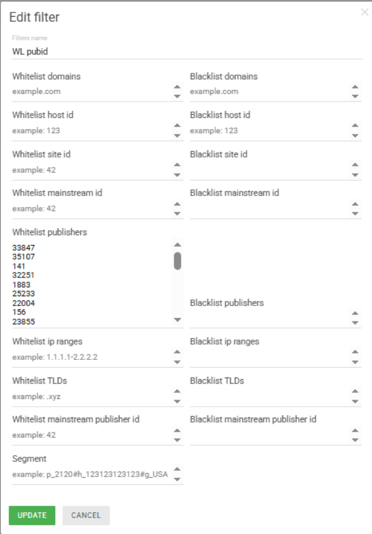Click the Filters name input field
Viewport: 372px width, 534px height.
[187, 52]
